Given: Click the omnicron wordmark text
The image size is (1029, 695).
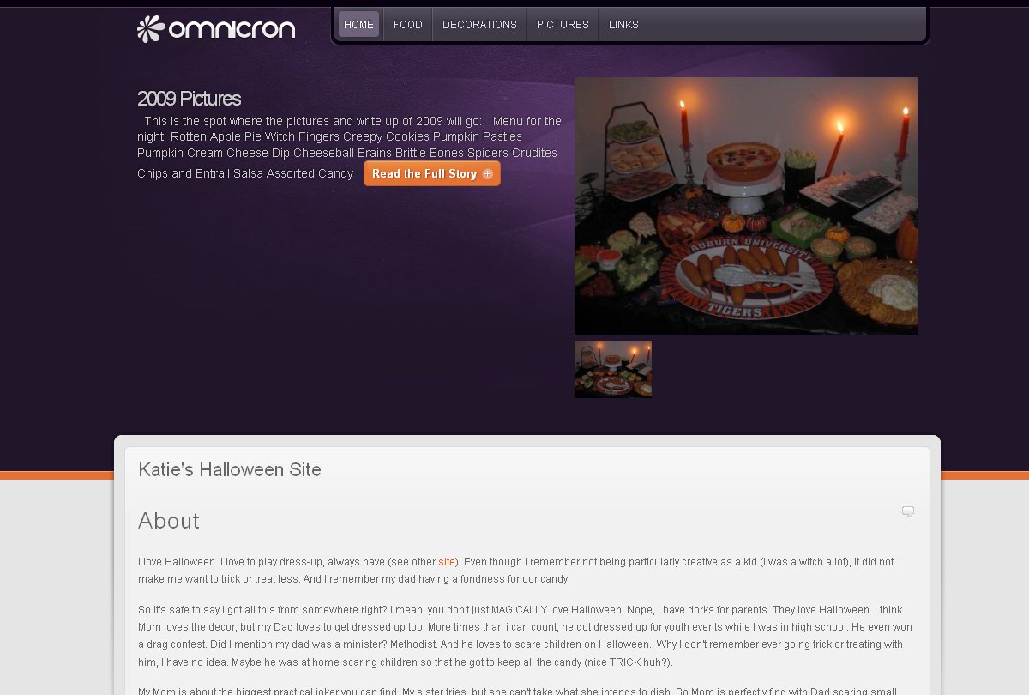Looking at the screenshot, I should point(232,29).
